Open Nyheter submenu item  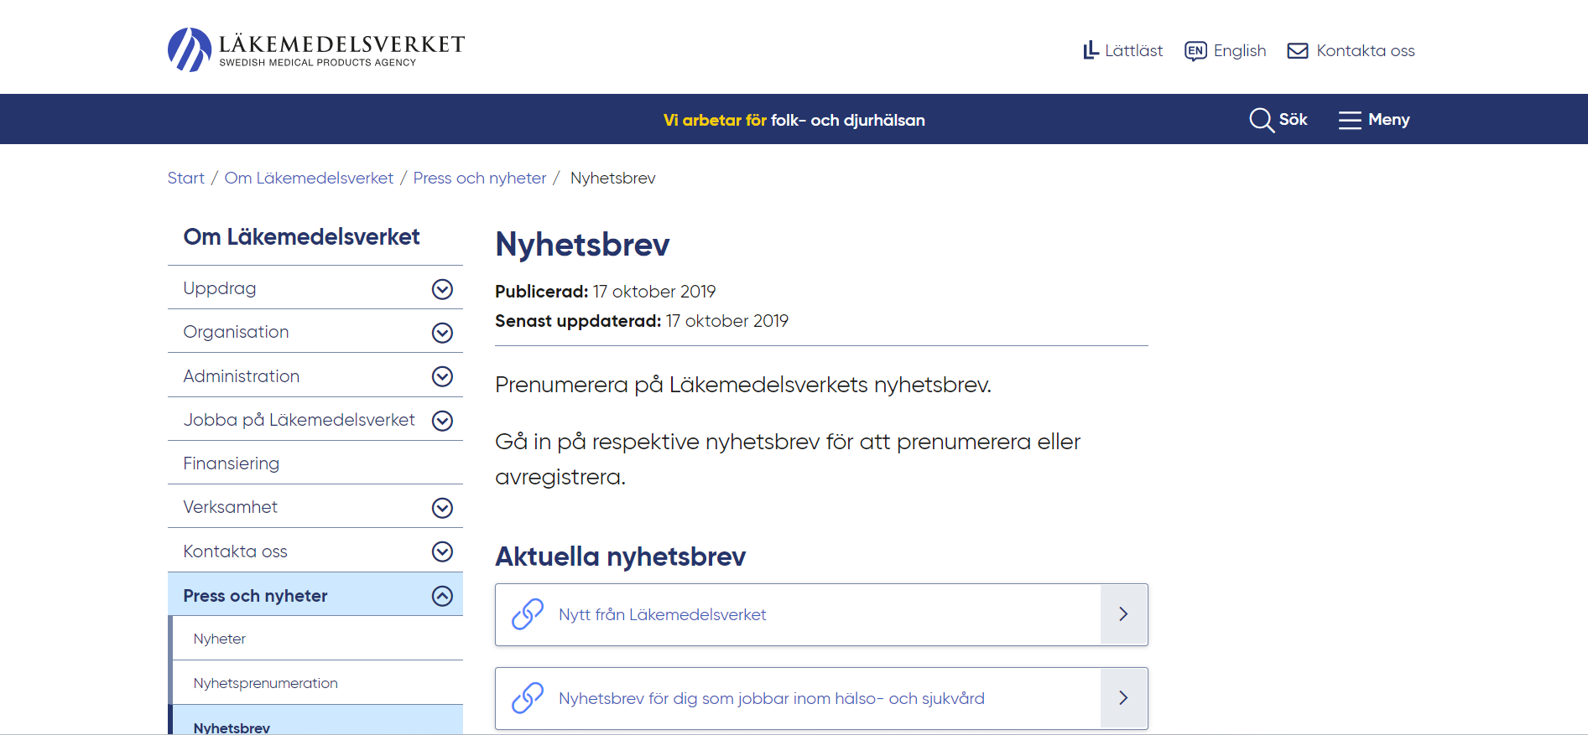[220, 639]
